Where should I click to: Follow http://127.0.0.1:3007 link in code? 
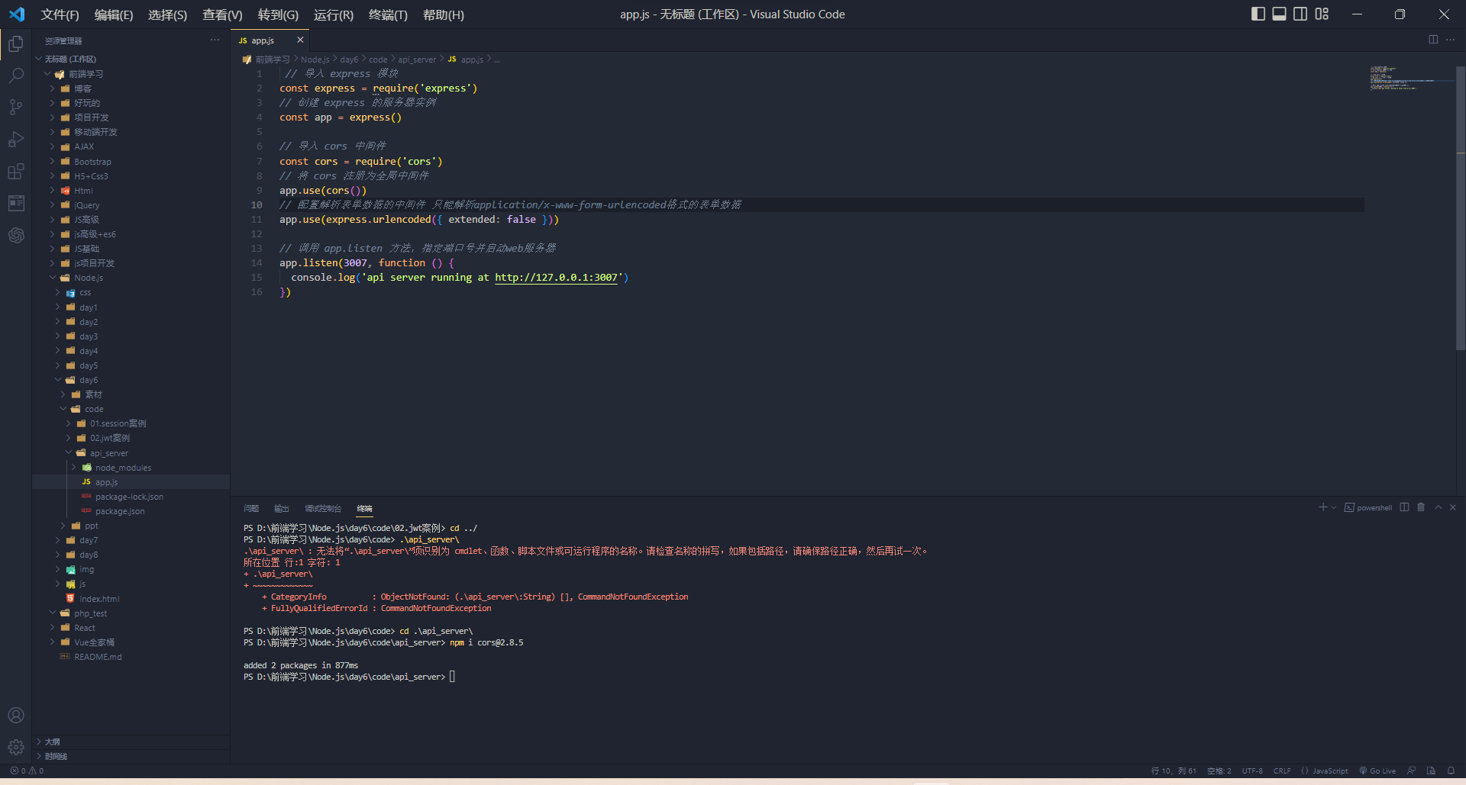pyautogui.click(x=556, y=278)
